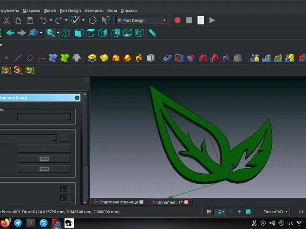Select the Additive Helix tool
This screenshot has height=229, width=306.
pyautogui.click(x=139, y=58)
